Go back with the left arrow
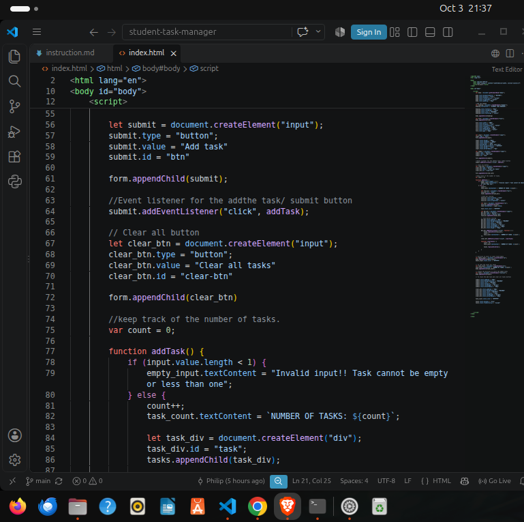The width and height of the screenshot is (524, 522). (94, 32)
